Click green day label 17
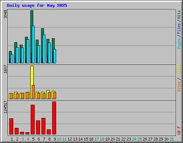Screen dimensions: 183x143 click(97, 139)
